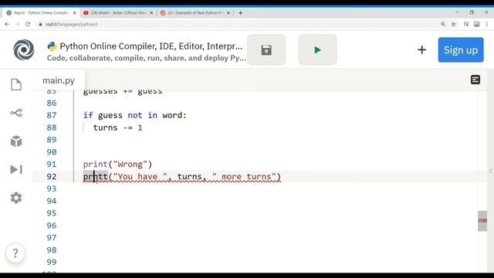This screenshot has height=278, width=494.
Task: Create a new repl with the plus icon
Action: pos(421,49)
